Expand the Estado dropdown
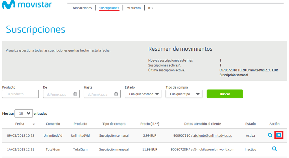 click(143, 94)
